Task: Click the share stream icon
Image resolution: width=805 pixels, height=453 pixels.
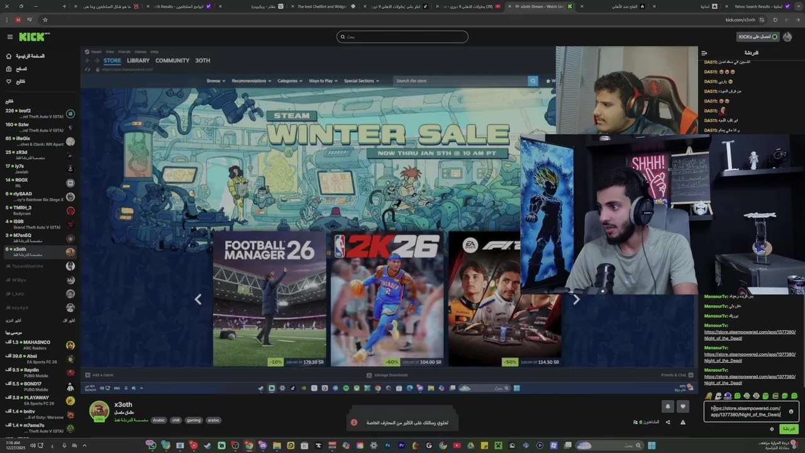Action: 668,422
